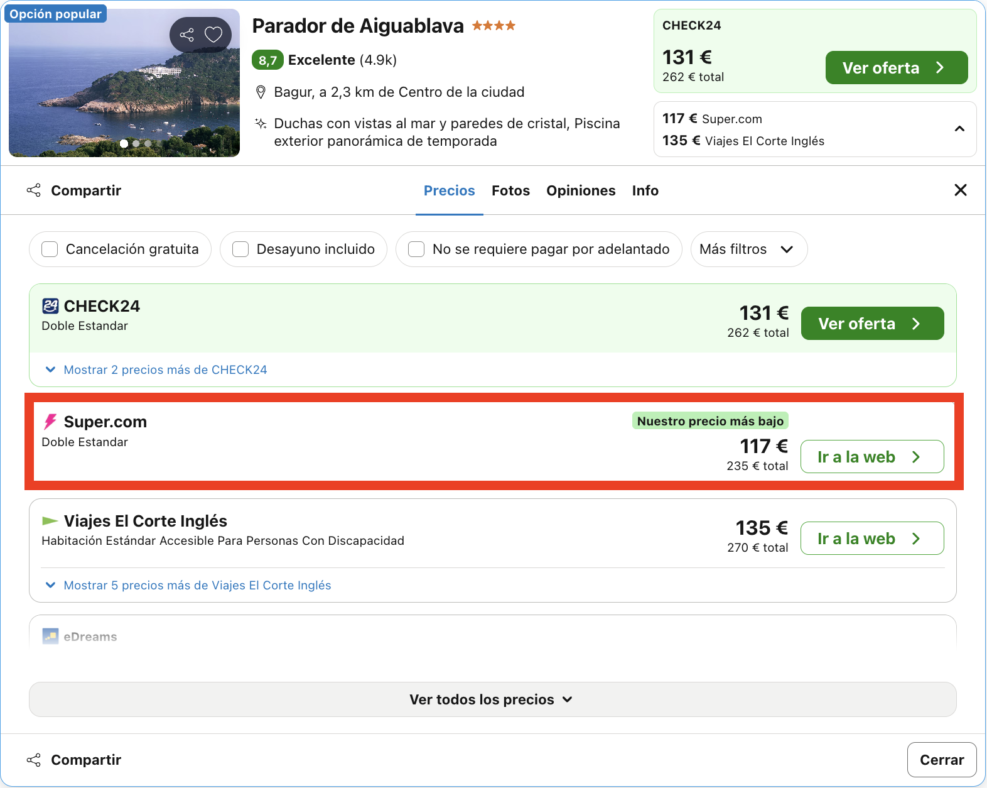The image size is (987, 788).
Task: Expand Ver todos los precios
Action: pos(493,699)
